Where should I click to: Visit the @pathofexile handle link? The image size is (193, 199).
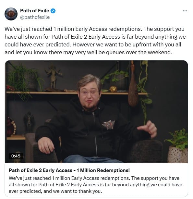click(35, 17)
